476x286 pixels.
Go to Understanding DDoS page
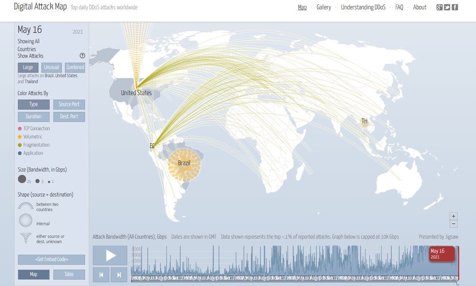coord(363,7)
